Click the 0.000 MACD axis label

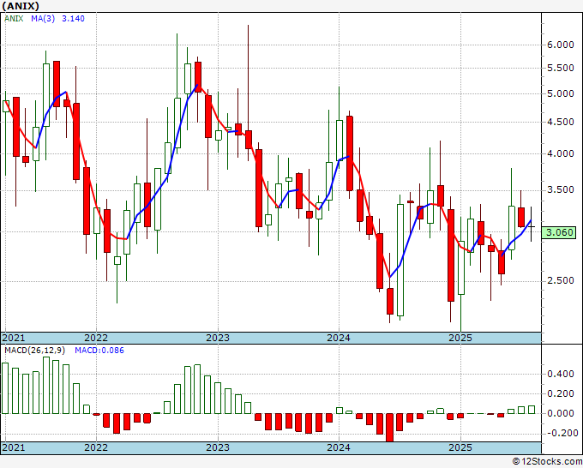(561, 413)
